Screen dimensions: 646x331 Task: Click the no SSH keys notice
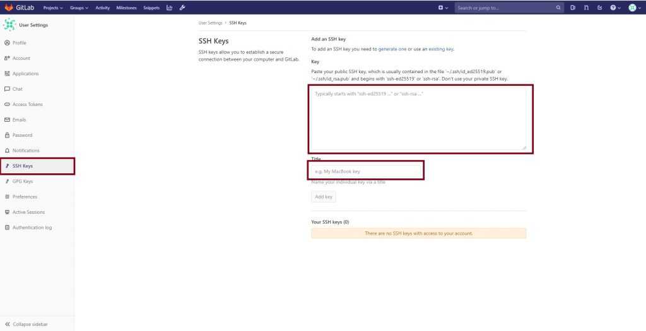419,233
